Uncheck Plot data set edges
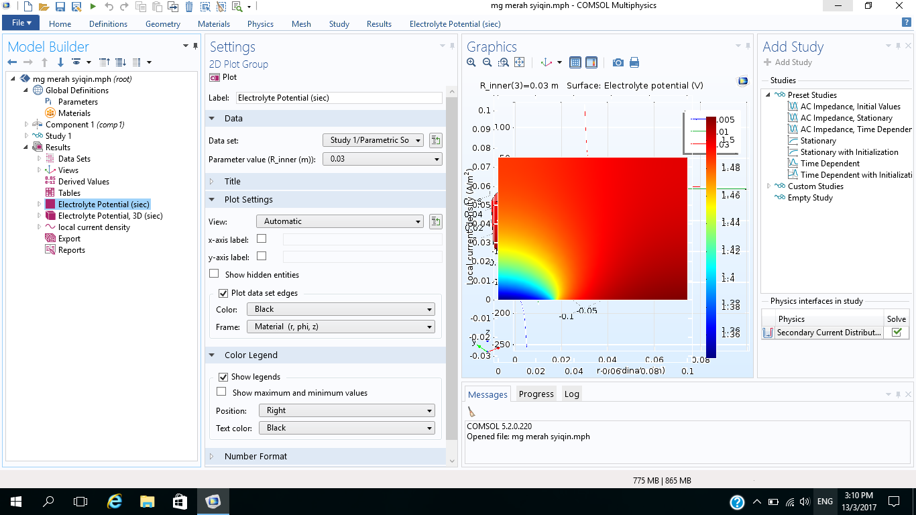Screen dimensions: 916x515 click(223, 293)
